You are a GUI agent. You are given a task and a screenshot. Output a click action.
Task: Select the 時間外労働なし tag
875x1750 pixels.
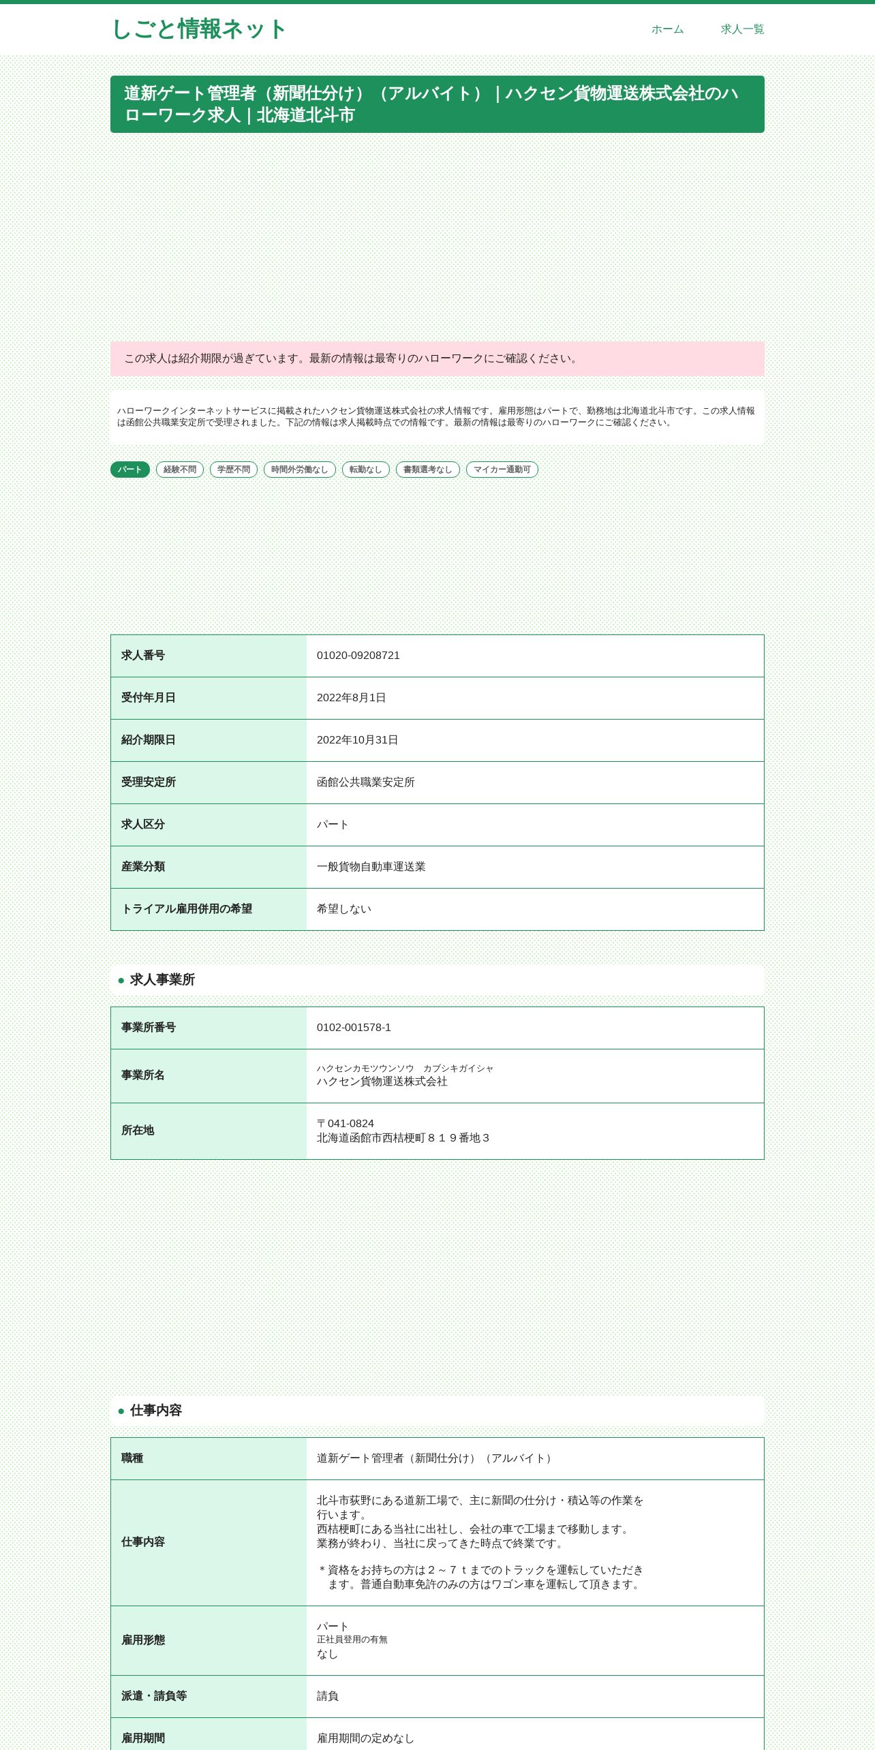pos(300,470)
